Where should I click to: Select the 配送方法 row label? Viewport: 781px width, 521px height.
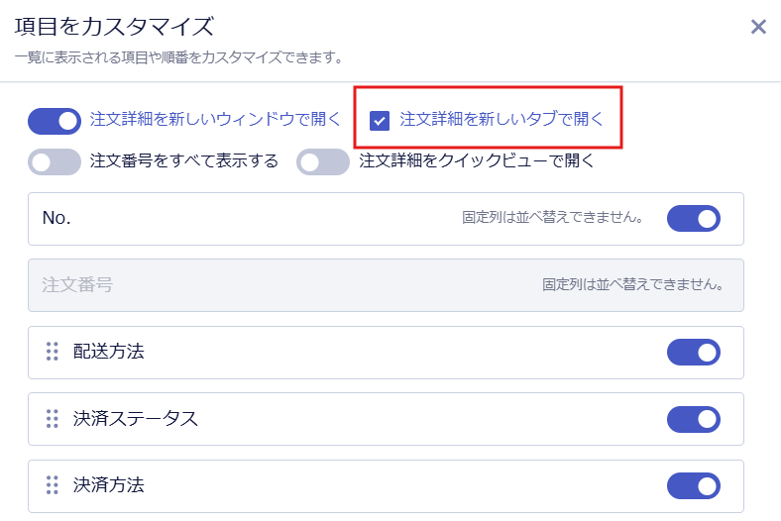click(x=109, y=352)
